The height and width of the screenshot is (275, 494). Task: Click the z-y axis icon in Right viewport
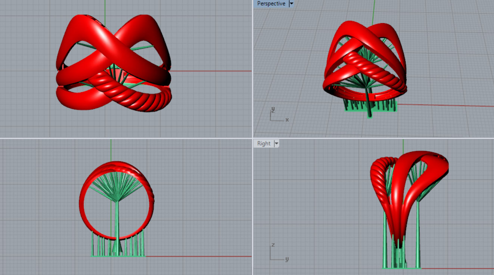tap(278, 253)
